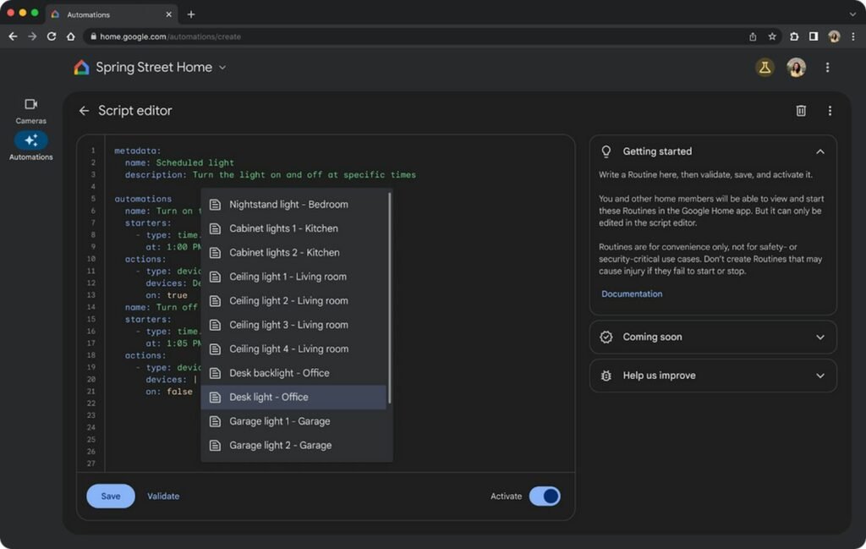This screenshot has height=549, width=866.
Task: Click the Coming soon clock icon
Action: click(606, 337)
